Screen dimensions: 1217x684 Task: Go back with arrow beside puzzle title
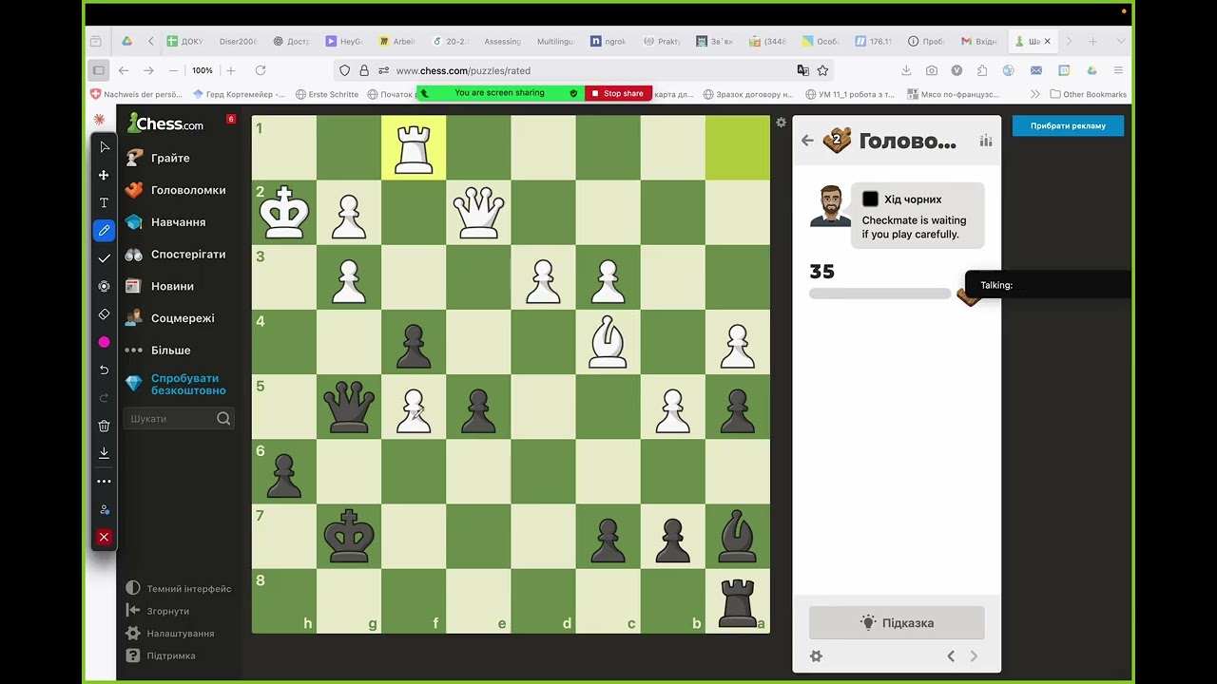tap(807, 141)
